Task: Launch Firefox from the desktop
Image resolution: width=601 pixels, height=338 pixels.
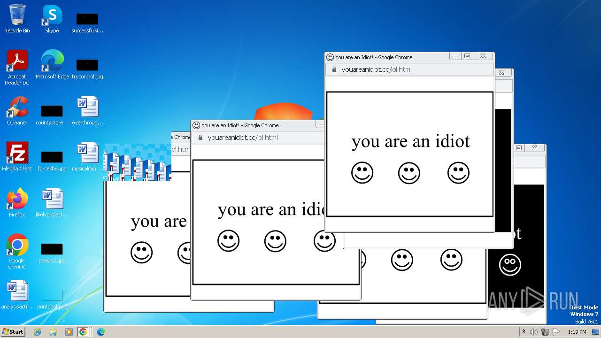Action: (x=17, y=203)
